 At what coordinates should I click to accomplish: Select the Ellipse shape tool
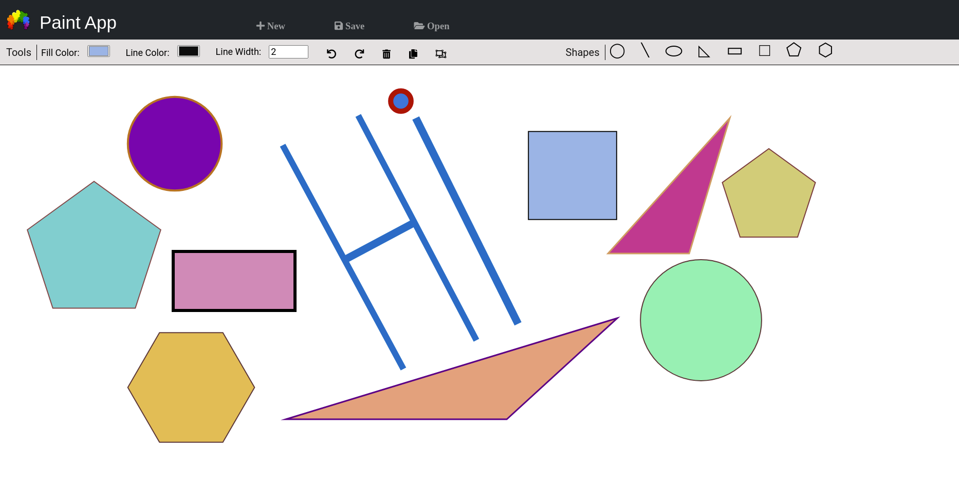[x=674, y=51]
